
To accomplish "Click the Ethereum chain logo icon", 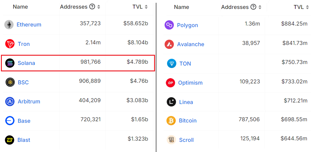I will tap(9, 25).
